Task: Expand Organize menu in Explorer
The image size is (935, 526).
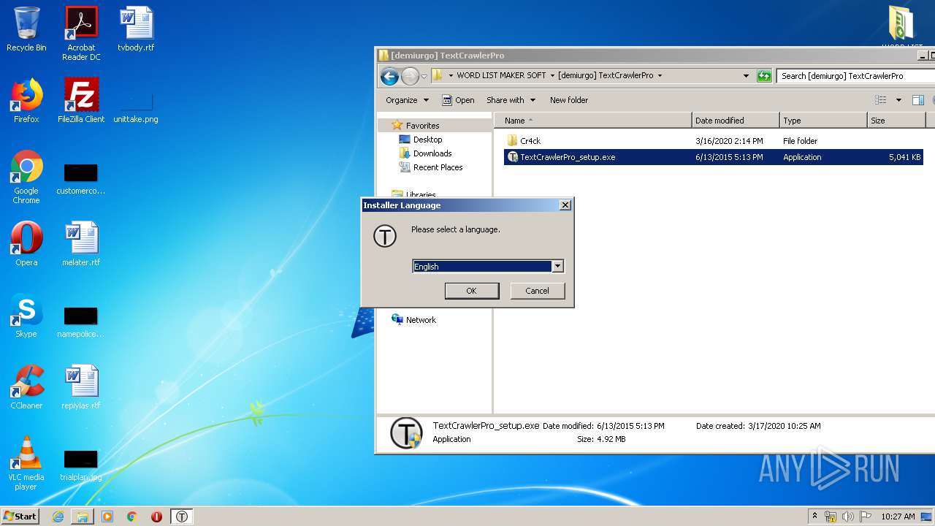Action: coord(407,100)
